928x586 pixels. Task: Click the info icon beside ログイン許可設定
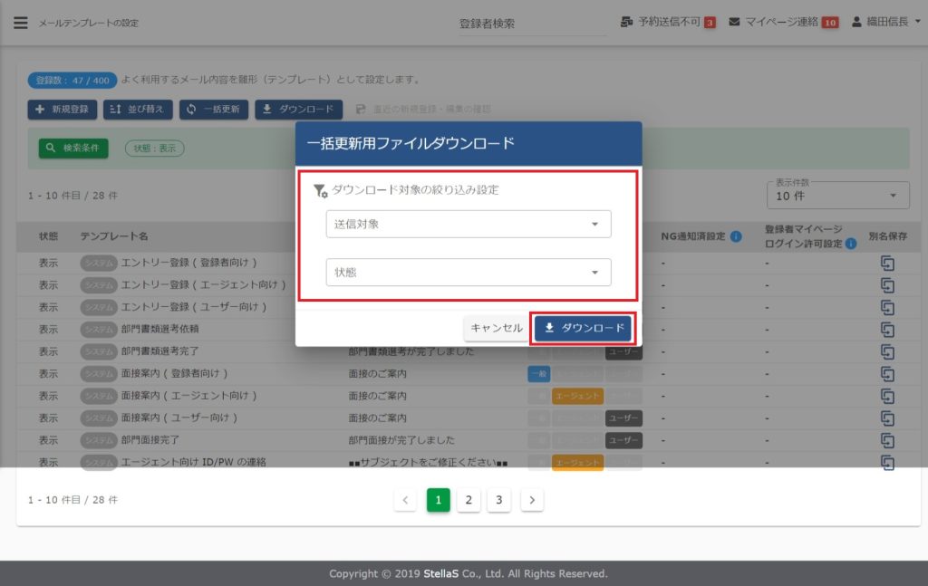click(x=851, y=244)
